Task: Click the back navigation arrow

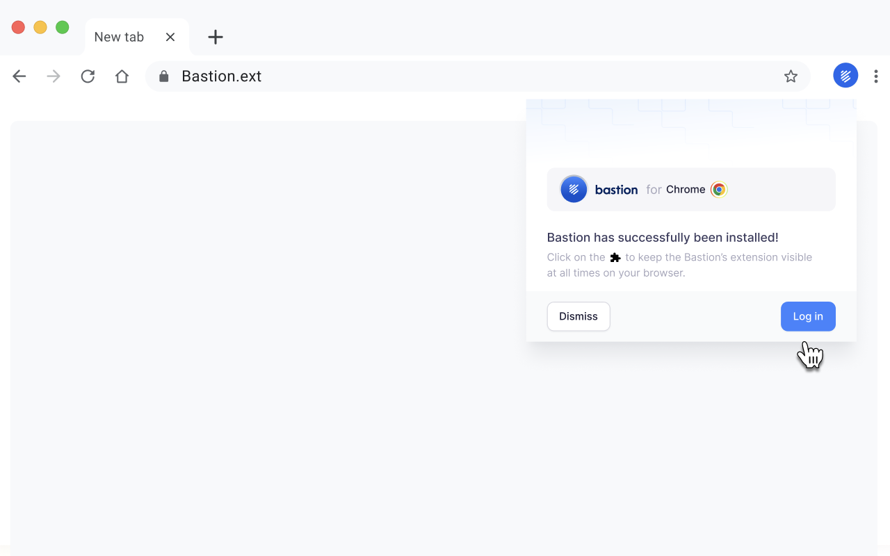Action: [19, 76]
